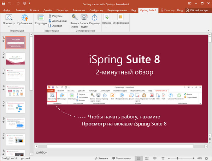Click Запись аудио microphone icon
Viewport: 212px width, 161px height.
[x=75, y=18]
